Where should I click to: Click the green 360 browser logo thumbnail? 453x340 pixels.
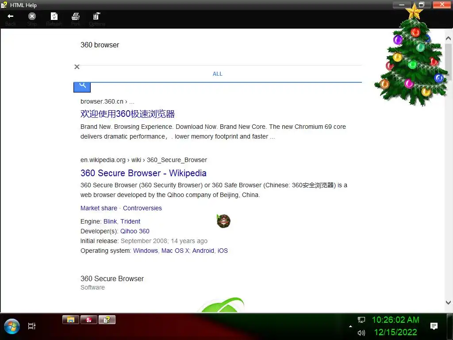(222, 305)
